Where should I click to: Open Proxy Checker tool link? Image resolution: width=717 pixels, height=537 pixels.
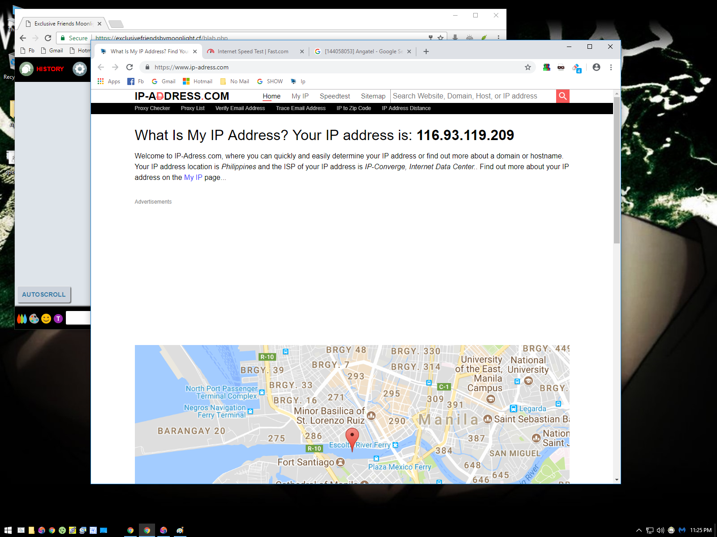[152, 108]
